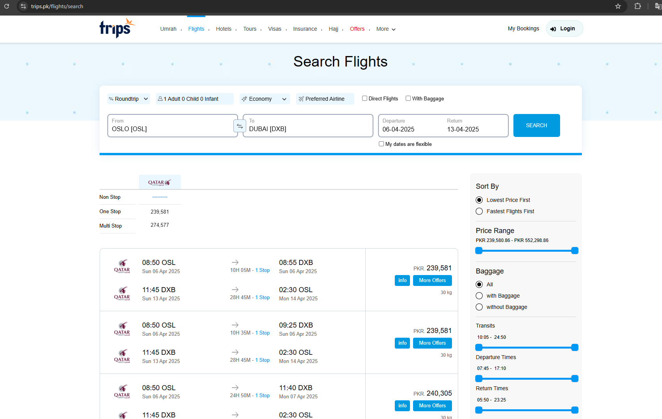
Task: Click the login arrow icon
Action: point(553,29)
